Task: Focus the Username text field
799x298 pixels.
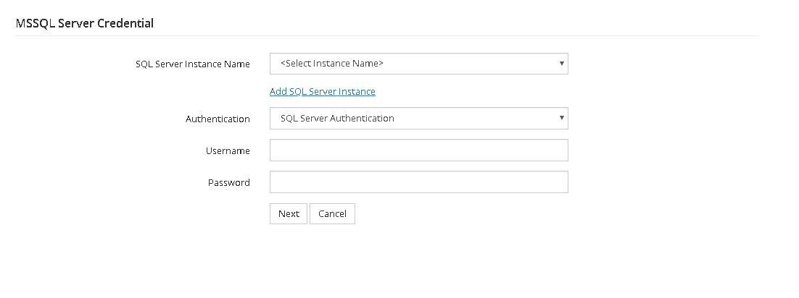Action: coord(419,150)
